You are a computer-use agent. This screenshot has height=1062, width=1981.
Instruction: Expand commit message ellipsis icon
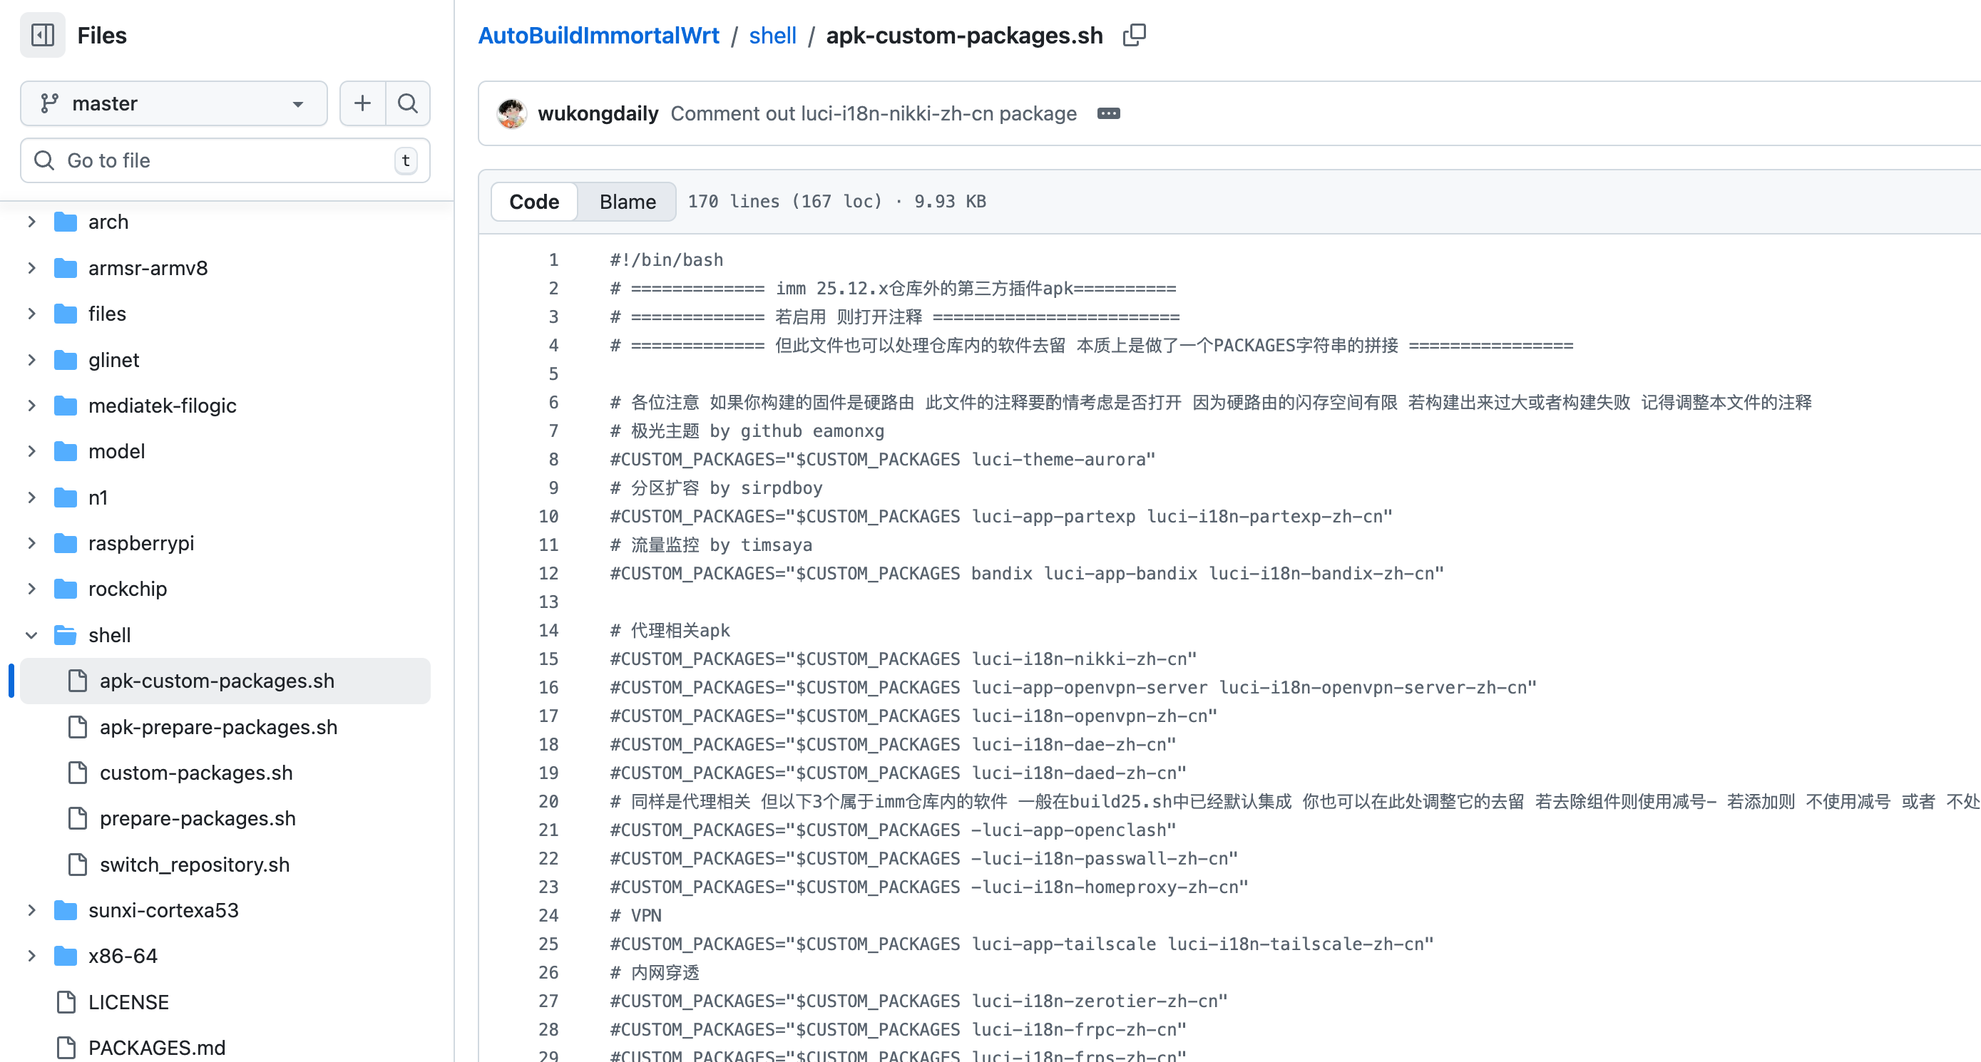(1108, 114)
